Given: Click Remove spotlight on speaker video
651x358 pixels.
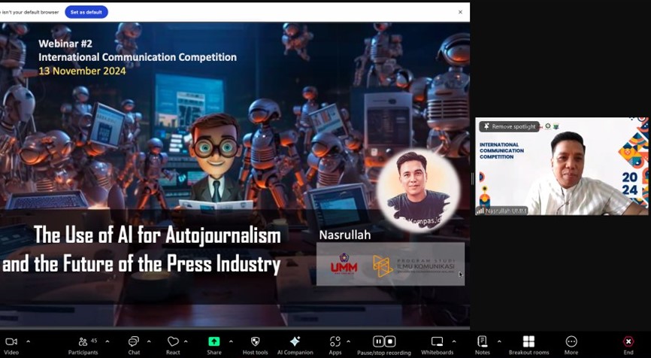Looking at the screenshot, I should pyautogui.click(x=510, y=126).
